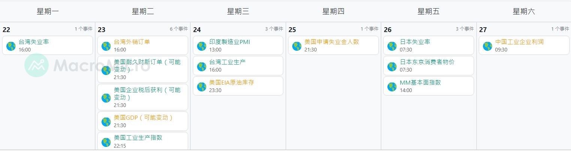Screen dimensions: 571x151
Task: Click the 3 个事件 count on day 26
Action: click(x=465, y=29)
